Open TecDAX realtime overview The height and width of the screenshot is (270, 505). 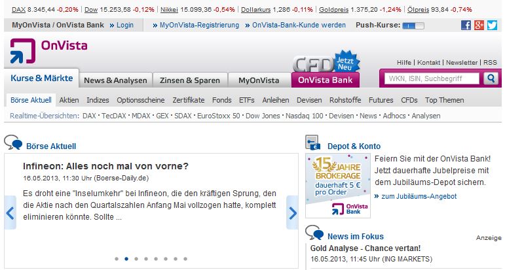pyautogui.click(x=114, y=116)
